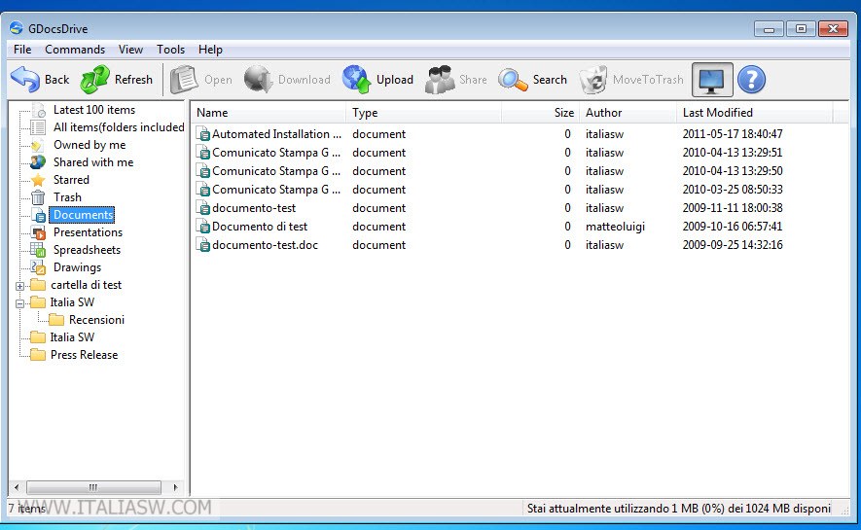Image resolution: width=861 pixels, height=530 pixels.
Task: Select the Presentations tree item
Action: [88, 232]
